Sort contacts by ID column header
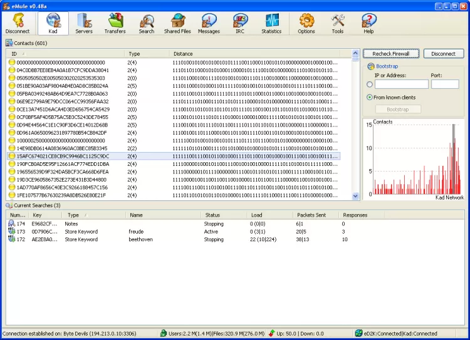470x340 pixels. click(65, 54)
